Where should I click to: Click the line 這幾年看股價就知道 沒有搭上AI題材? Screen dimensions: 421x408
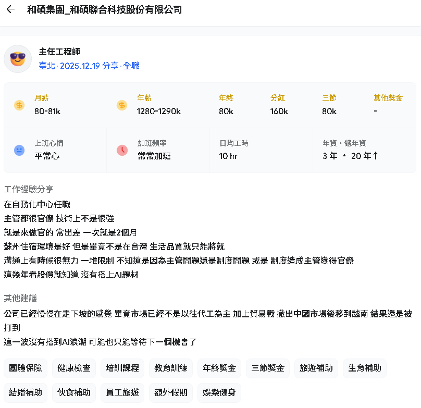pyautogui.click(x=71, y=275)
